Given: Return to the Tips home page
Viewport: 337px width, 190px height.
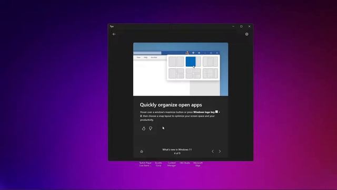Looking at the screenshot, I should pyautogui.click(x=142, y=151).
